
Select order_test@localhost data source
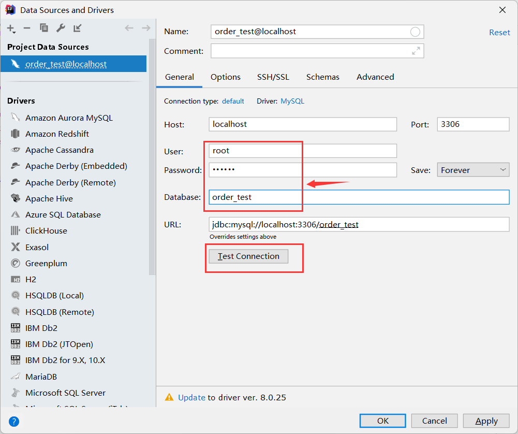pyautogui.click(x=73, y=64)
